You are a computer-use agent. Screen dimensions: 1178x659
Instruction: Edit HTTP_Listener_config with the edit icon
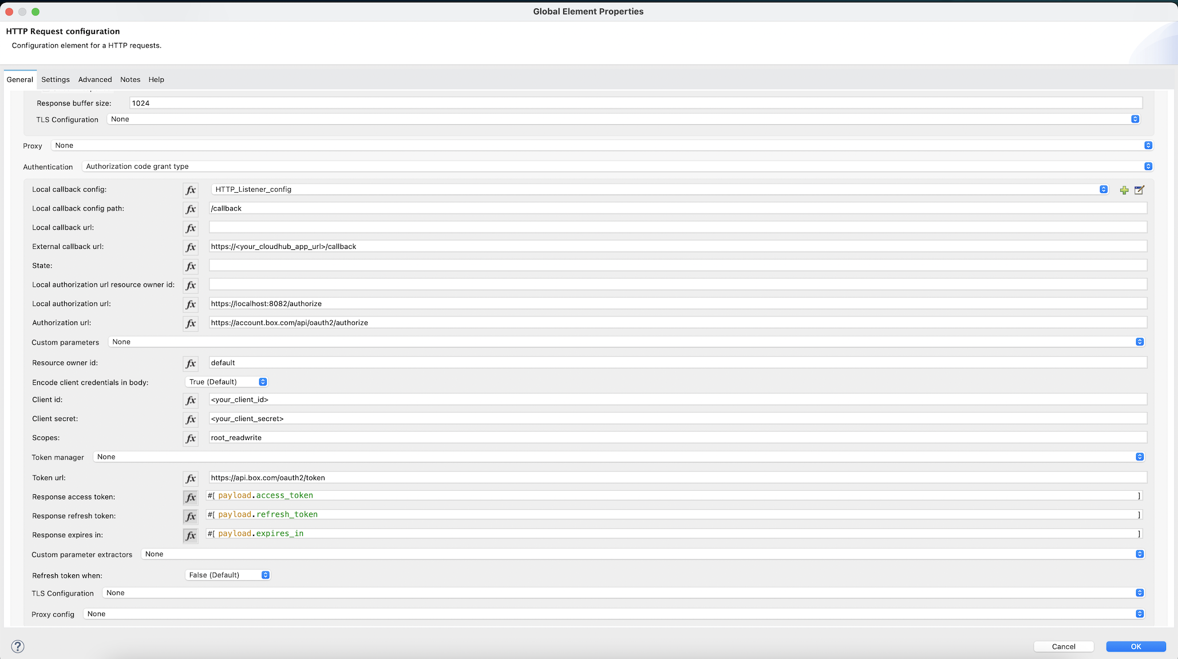1139,190
